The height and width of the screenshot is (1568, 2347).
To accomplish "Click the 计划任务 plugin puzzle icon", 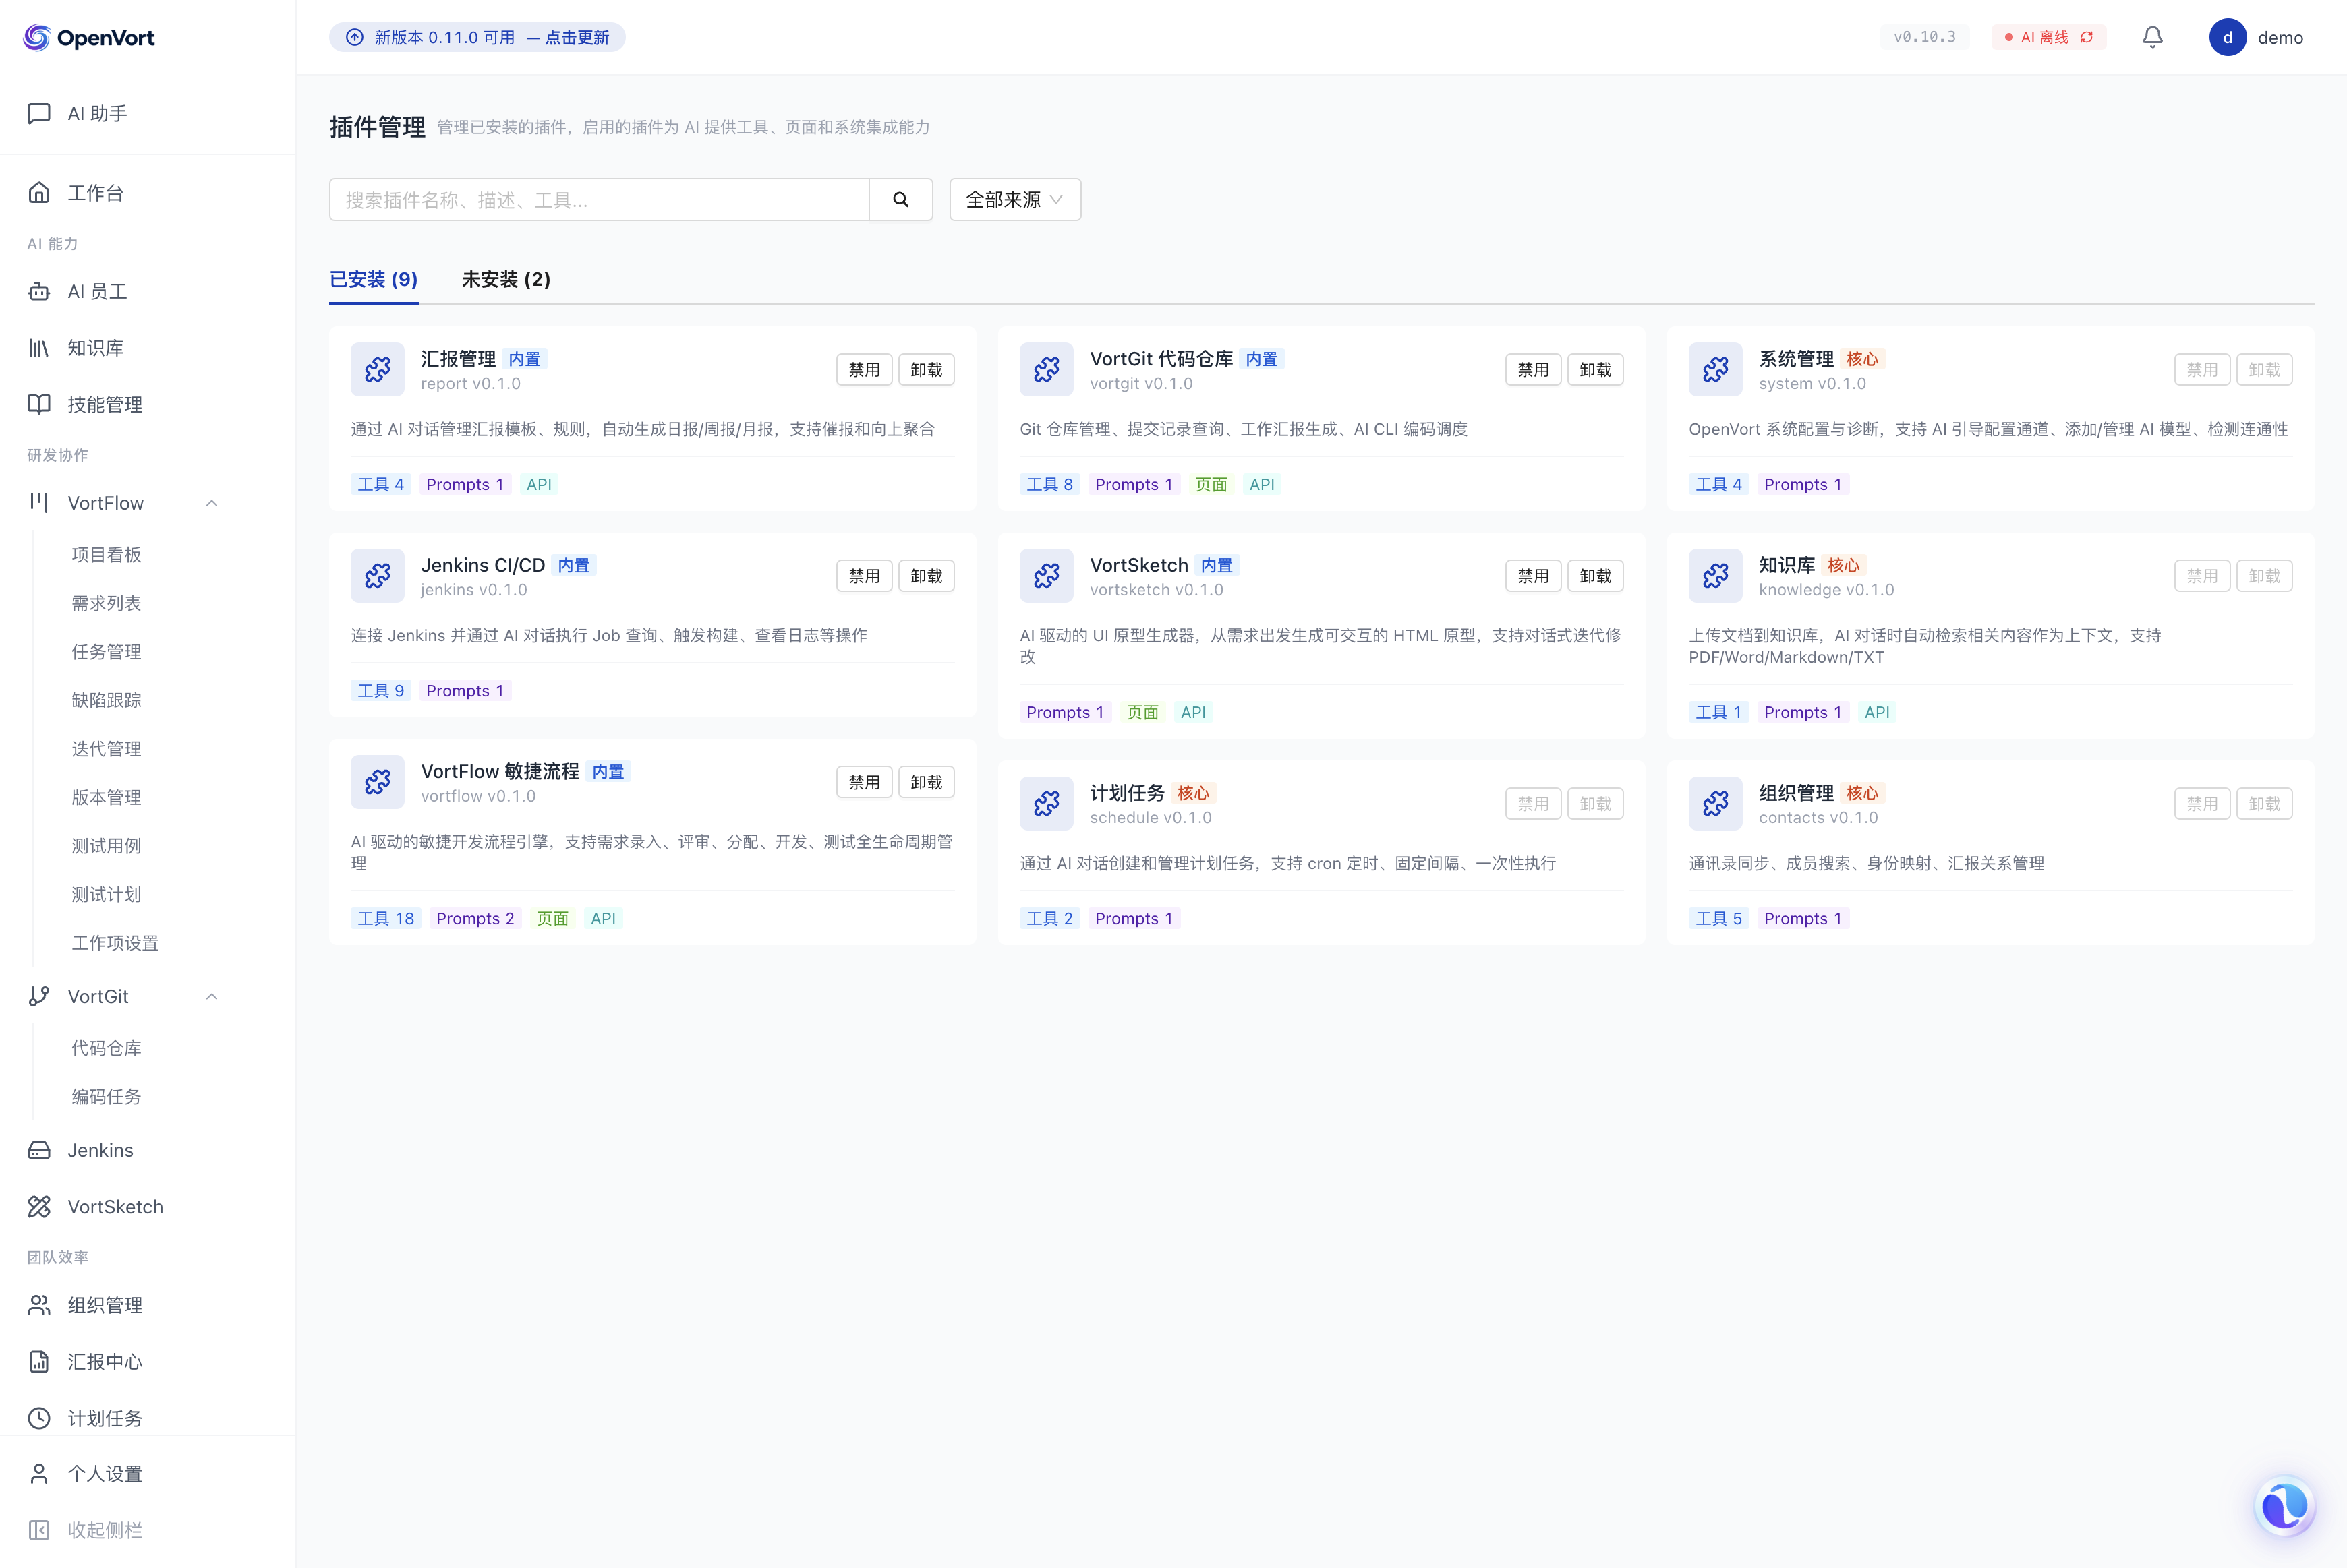I will tap(1047, 804).
